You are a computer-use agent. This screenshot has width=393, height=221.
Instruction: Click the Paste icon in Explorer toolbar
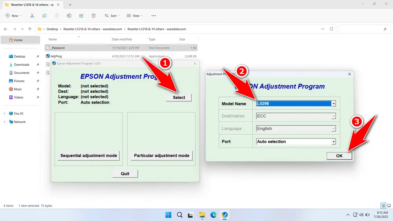57,16
